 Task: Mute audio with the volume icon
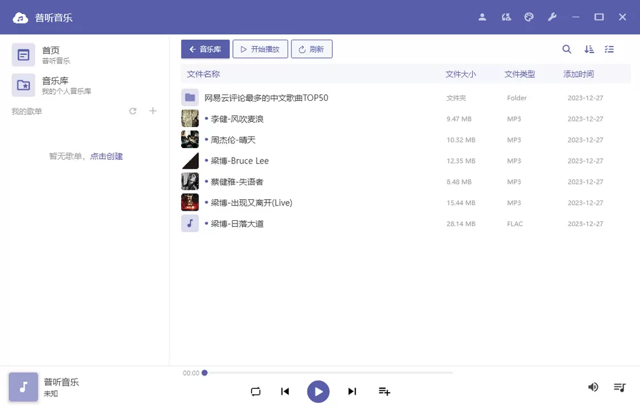(593, 387)
